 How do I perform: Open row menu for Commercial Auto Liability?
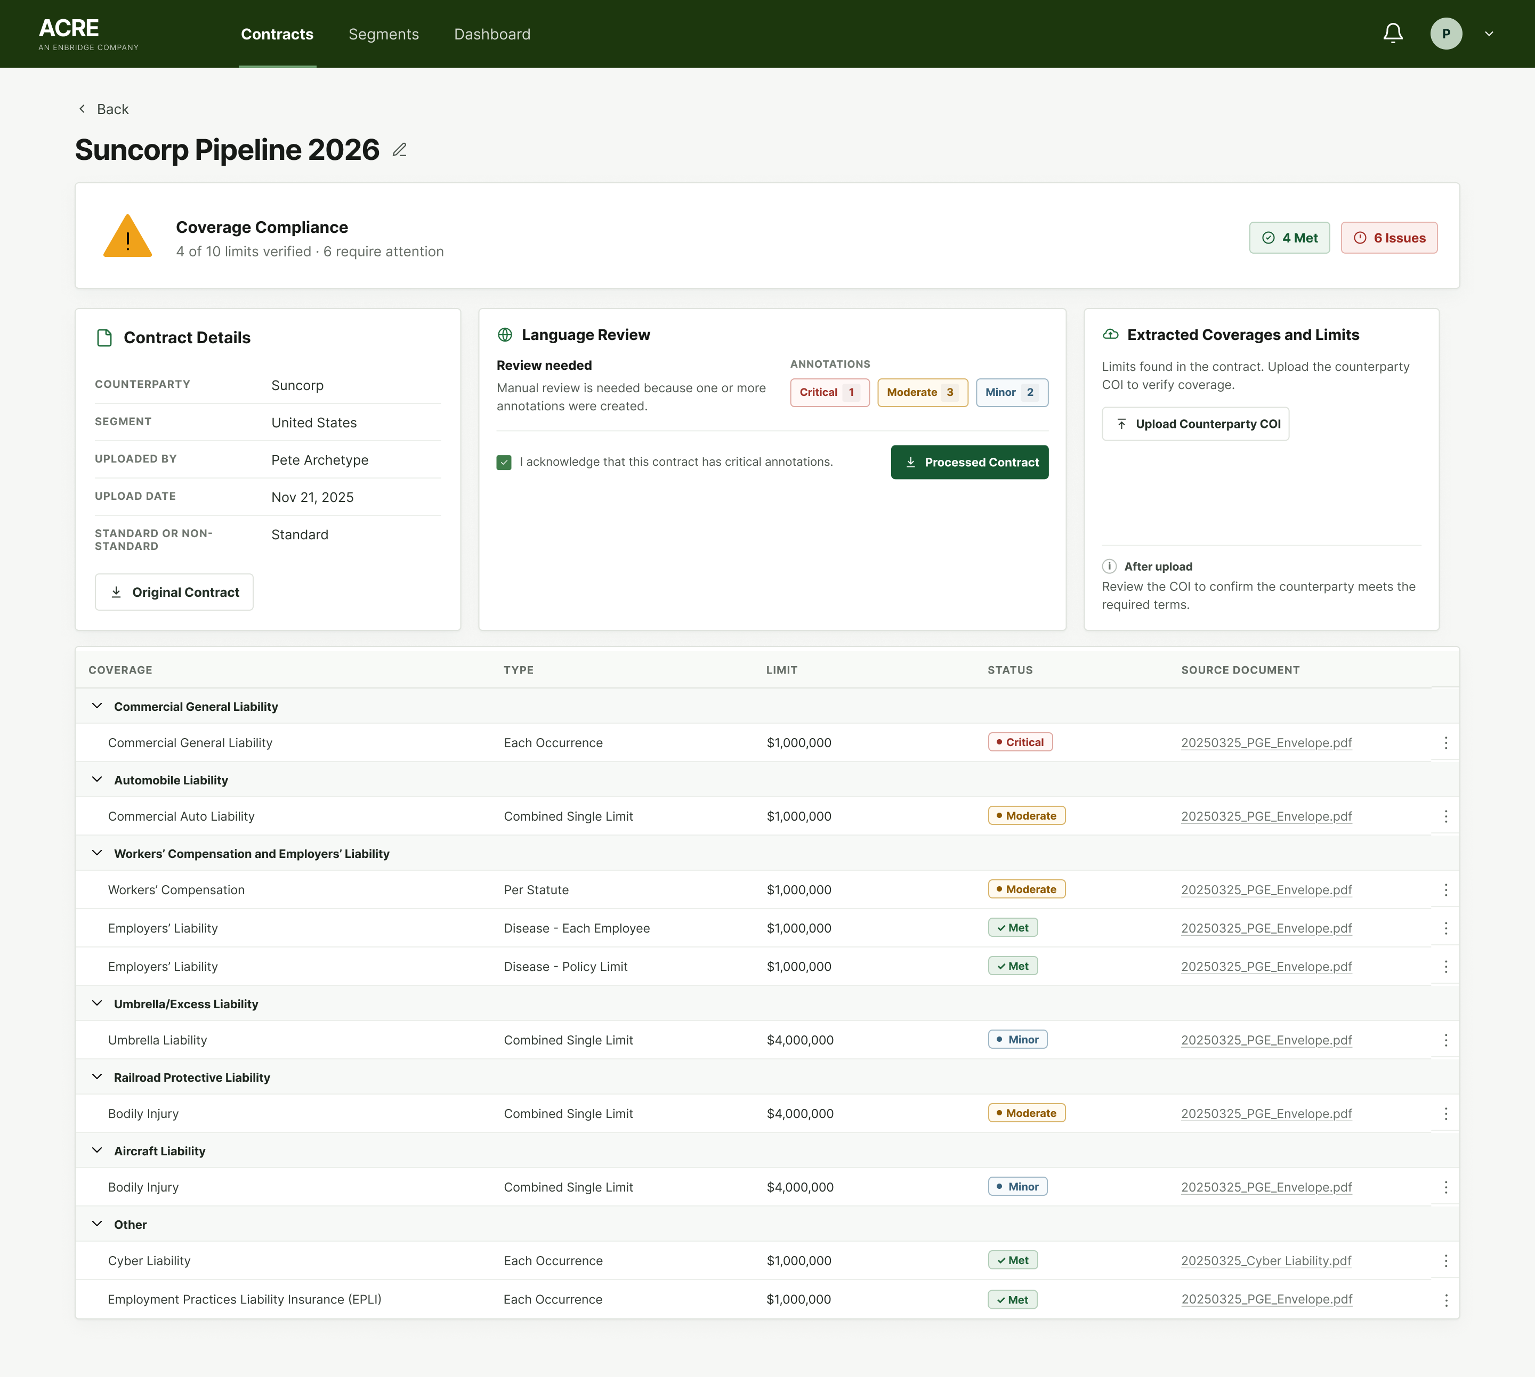point(1446,816)
